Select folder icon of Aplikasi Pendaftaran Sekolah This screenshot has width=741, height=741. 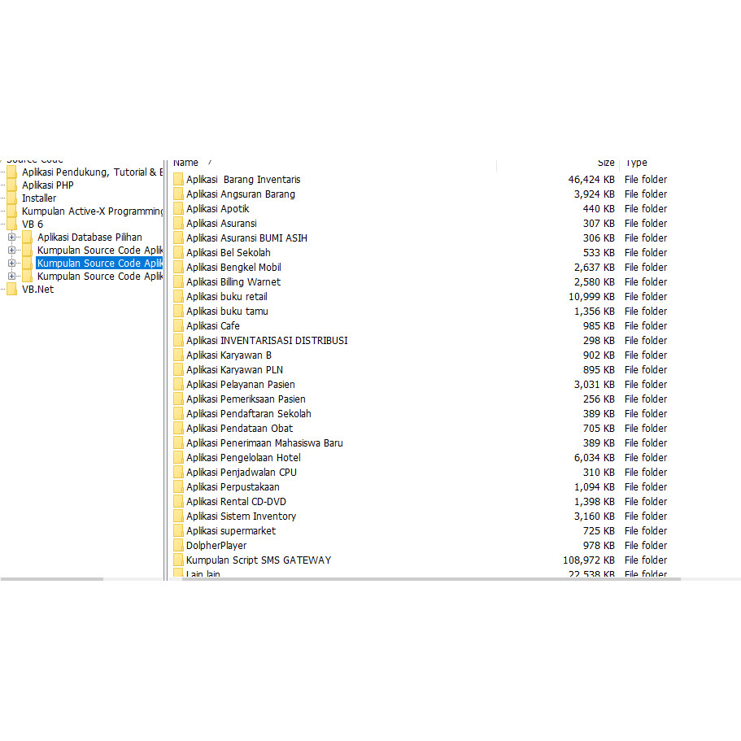click(178, 413)
